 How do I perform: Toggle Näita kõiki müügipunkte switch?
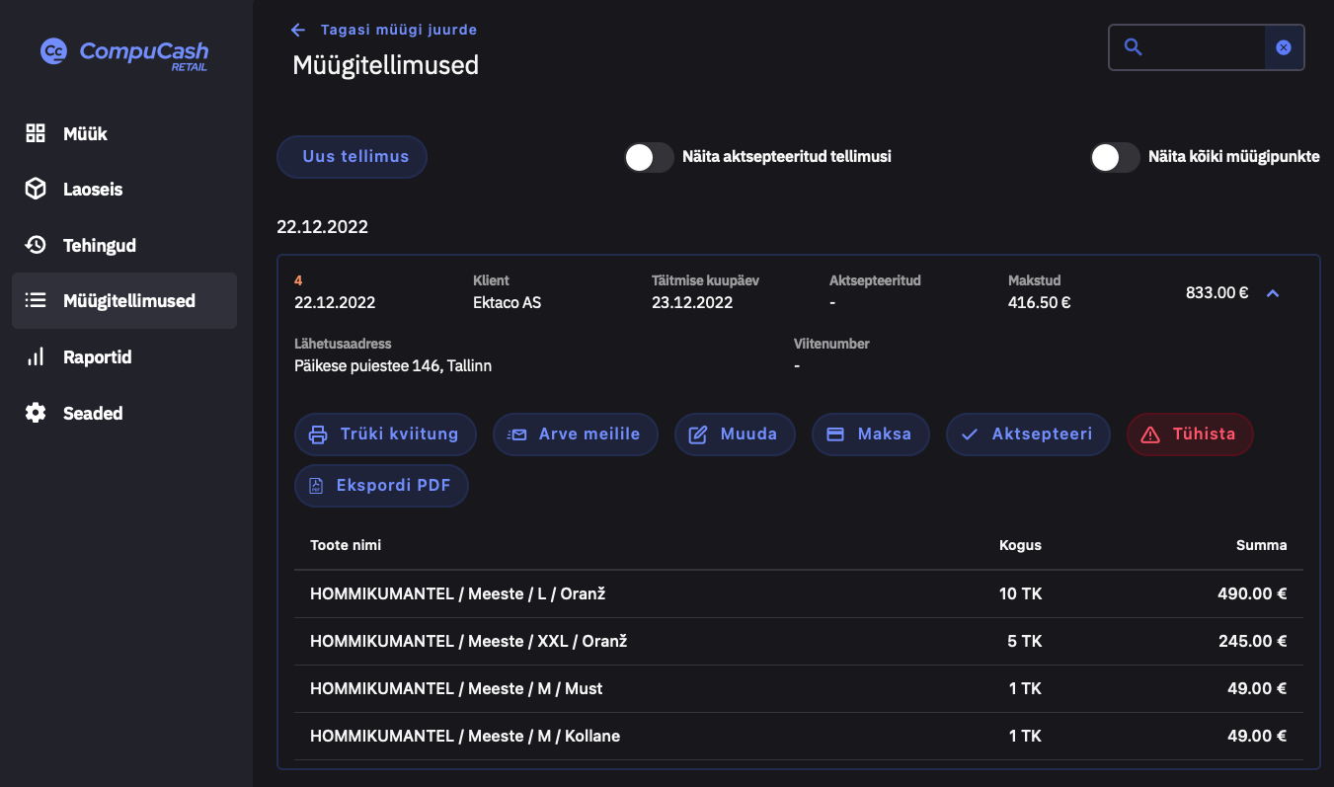coord(1115,157)
